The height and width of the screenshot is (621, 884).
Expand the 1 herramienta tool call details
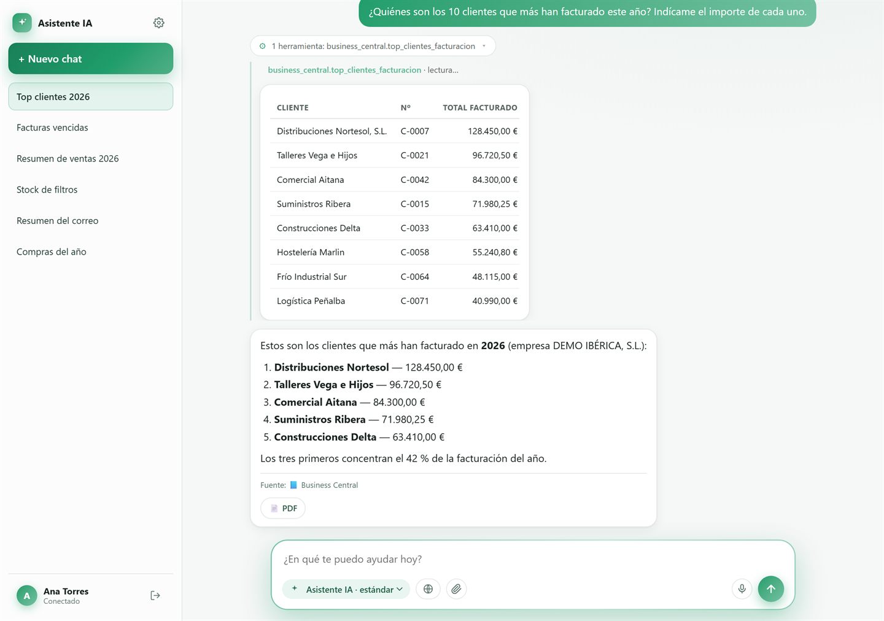pos(373,46)
